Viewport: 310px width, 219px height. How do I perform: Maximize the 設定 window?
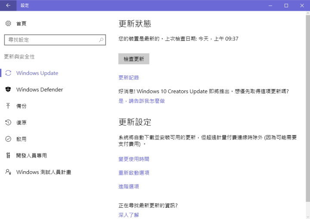pyautogui.click(x=286, y=6)
